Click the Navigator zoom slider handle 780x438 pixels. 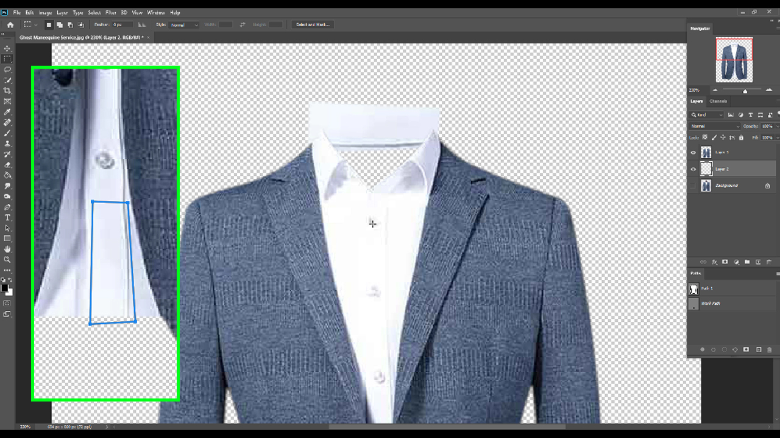click(x=745, y=91)
